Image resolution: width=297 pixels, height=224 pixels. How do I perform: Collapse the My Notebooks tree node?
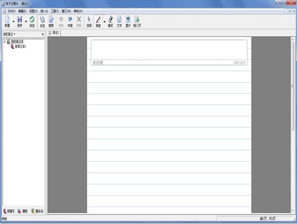tap(5, 42)
